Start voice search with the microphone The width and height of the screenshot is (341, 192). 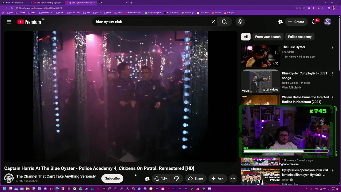tap(240, 22)
